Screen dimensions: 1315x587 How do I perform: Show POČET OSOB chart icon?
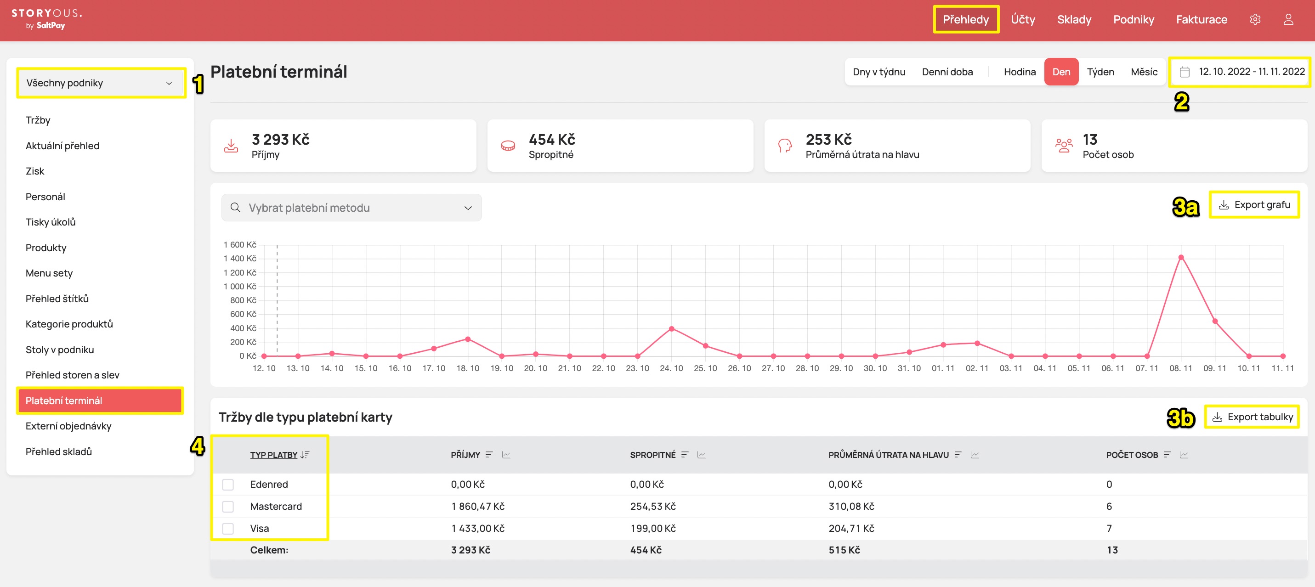pos(1184,455)
